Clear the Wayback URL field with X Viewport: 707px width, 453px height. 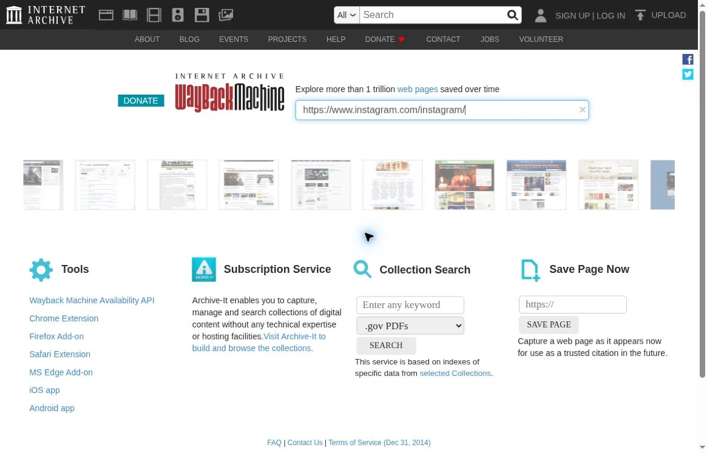pyautogui.click(x=582, y=110)
